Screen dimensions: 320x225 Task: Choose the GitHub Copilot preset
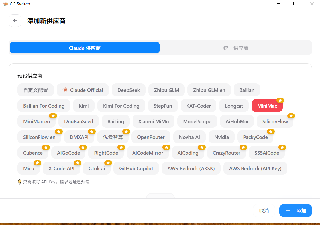(136, 169)
